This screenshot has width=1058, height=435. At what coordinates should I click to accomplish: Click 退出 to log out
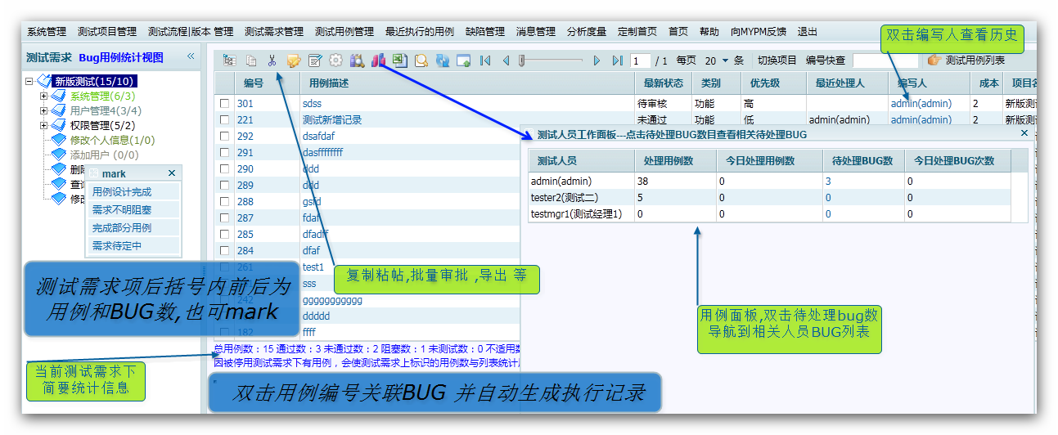point(808,32)
